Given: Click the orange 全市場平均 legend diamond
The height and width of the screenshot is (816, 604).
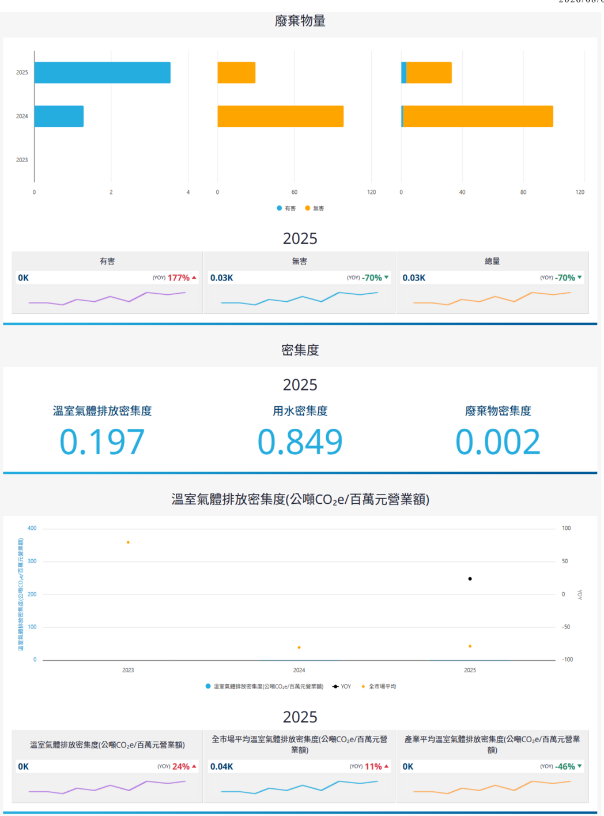Looking at the screenshot, I should pos(363,686).
